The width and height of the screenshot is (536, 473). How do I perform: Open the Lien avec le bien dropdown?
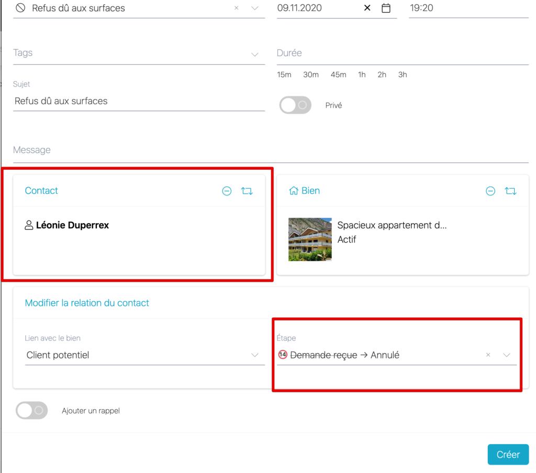click(x=254, y=355)
